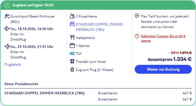196x106 pixels.
Task: Click the TUI operator logo
Action: (72, 54)
